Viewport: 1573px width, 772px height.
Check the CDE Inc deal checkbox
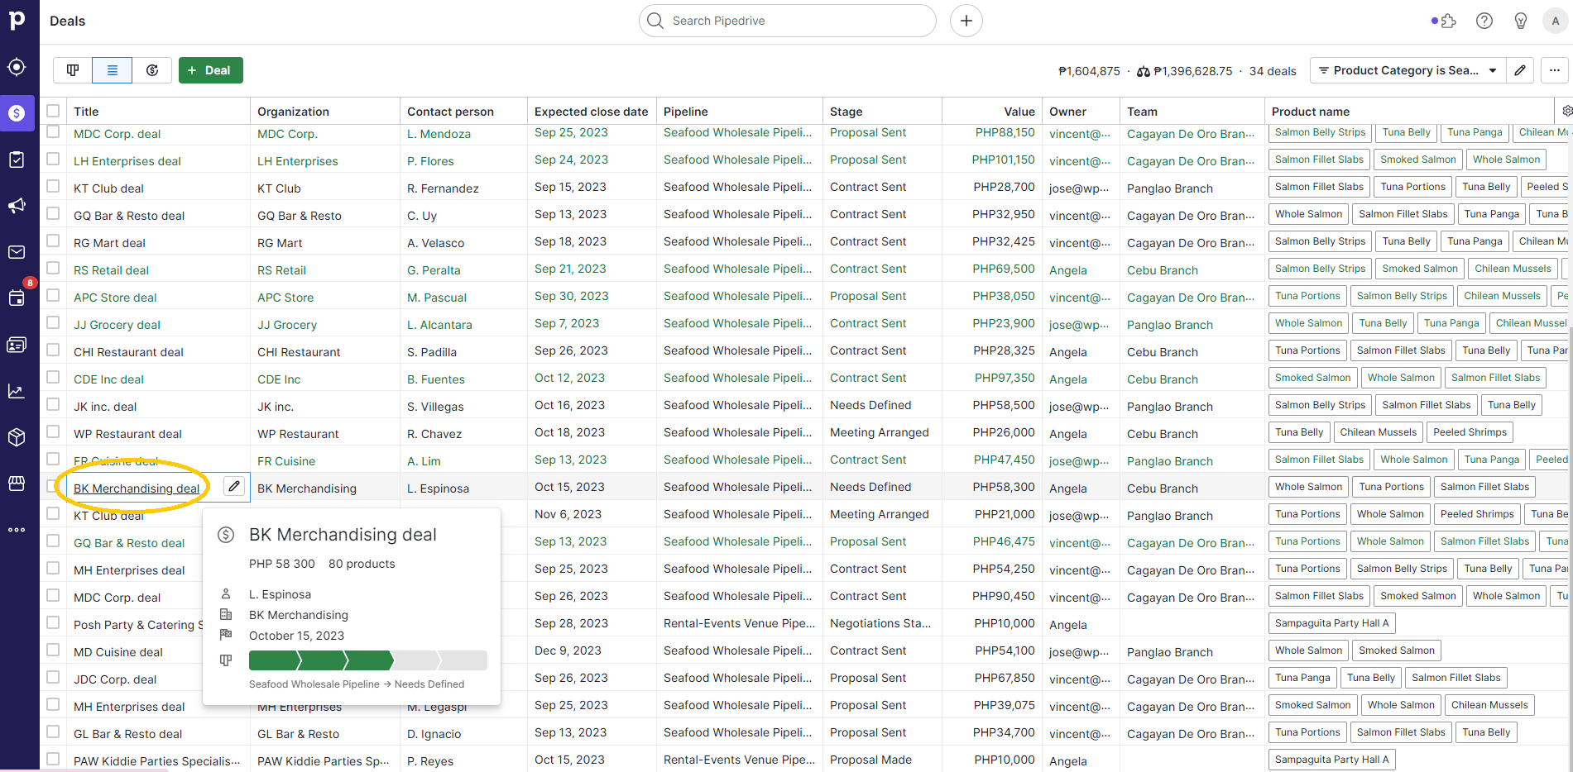pyautogui.click(x=54, y=377)
